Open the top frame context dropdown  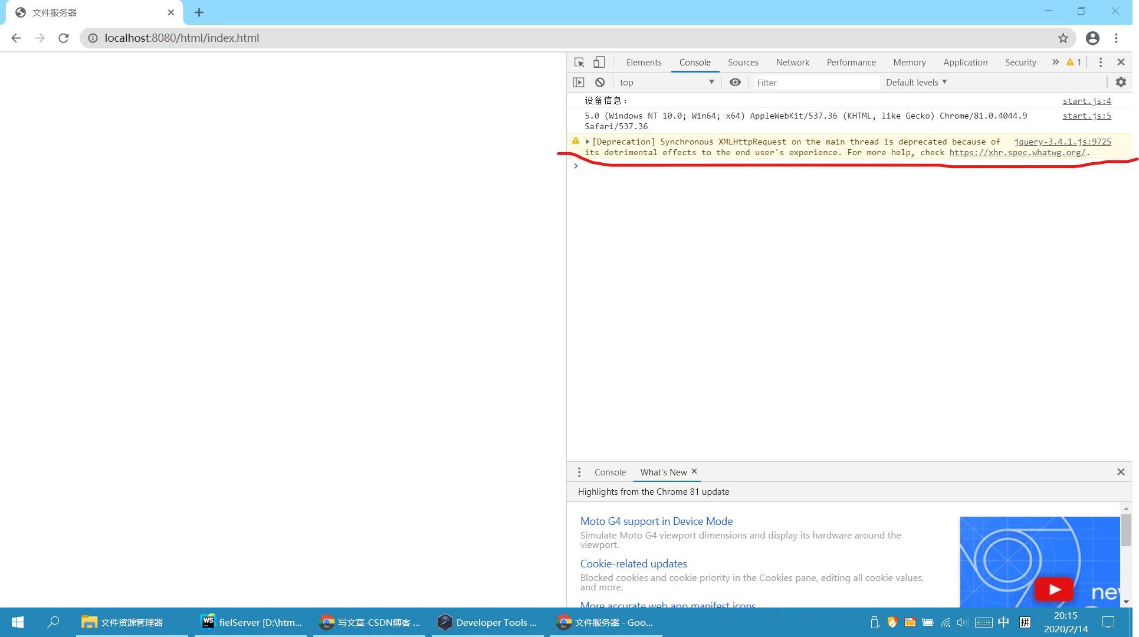[667, 82]
